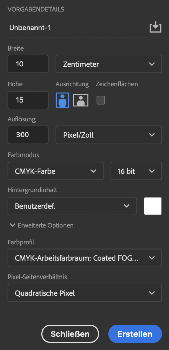This screenshot has height=350, width=169.
Task: Enable the Zeichenflächen checkbox
Action: point(101,100)
